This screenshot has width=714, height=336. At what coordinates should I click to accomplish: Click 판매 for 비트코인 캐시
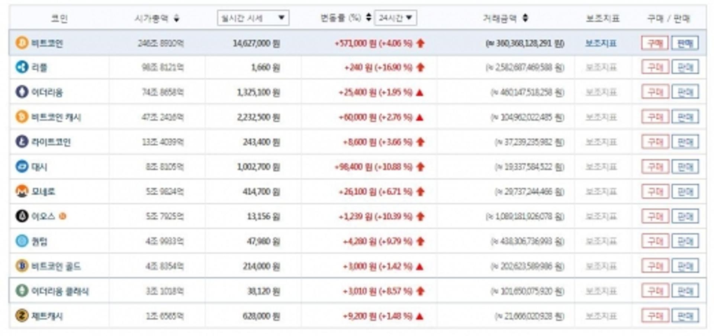[x=685, y=117]
